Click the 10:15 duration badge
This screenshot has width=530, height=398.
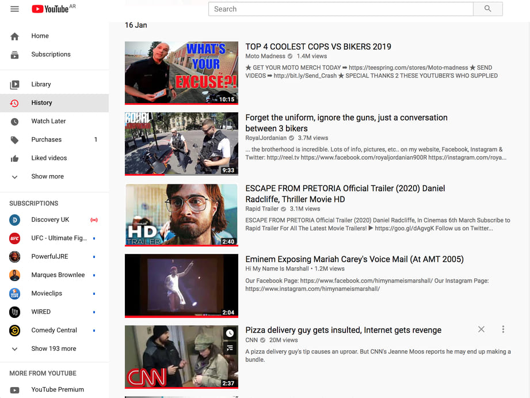[227, 99]
